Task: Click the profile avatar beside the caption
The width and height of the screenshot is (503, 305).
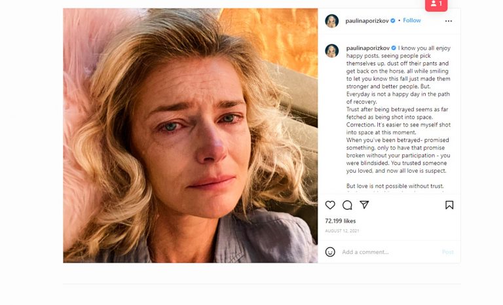Action: 332,50
